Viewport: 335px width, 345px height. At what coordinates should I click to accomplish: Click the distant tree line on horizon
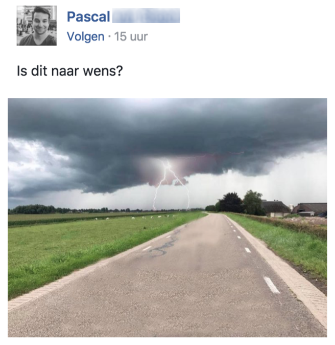[x=66, y=209]
